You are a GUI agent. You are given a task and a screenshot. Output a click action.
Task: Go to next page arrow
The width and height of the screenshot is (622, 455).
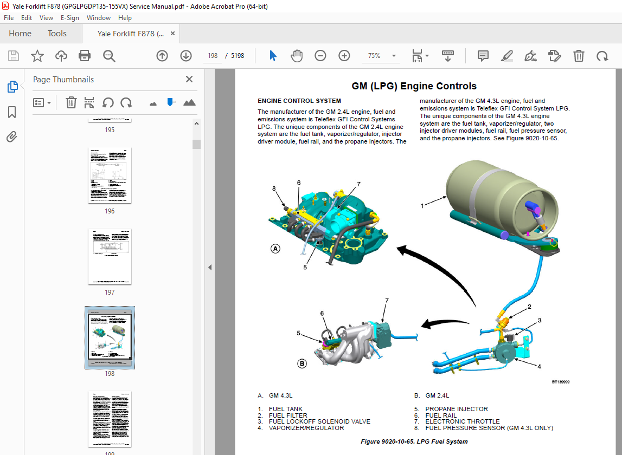click(185, 56)
